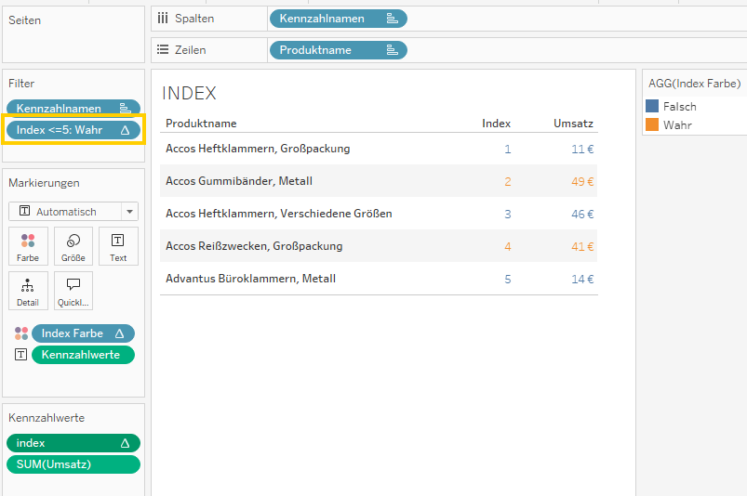Select the Kennzahlnamen filter pill

[60, 109]
